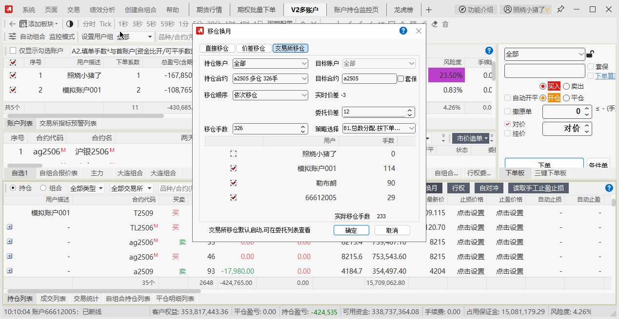This screenshot has width=619, height=319.
Task: Open 策略选择 strategy dropdown
Action: click(379, 129)
